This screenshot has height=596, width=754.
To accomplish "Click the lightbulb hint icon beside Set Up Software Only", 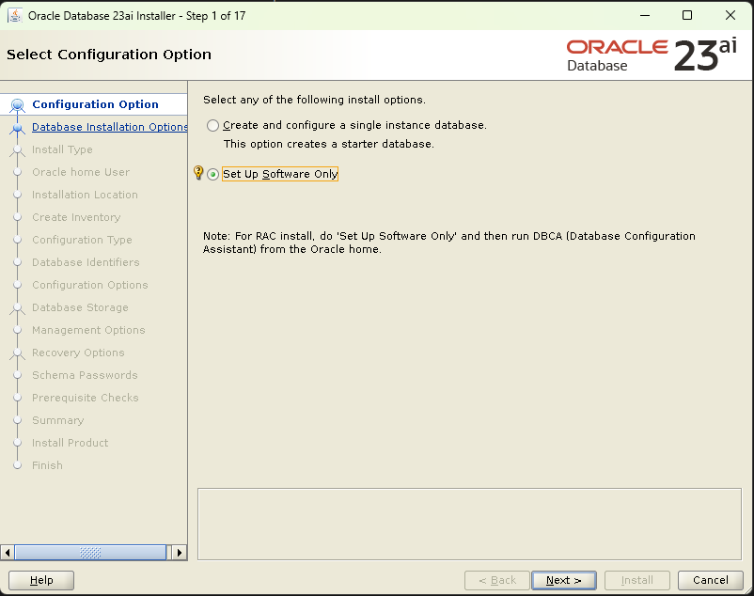I will click(197, 172).
